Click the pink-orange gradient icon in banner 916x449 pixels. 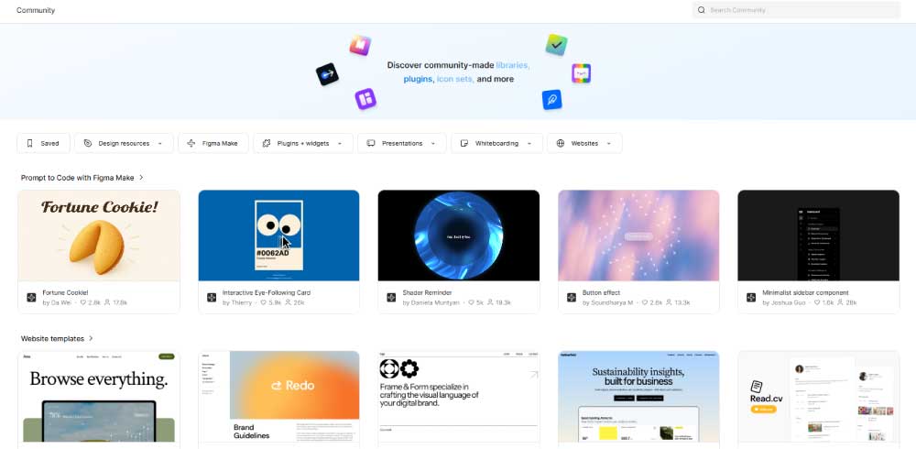coord(360,45)
